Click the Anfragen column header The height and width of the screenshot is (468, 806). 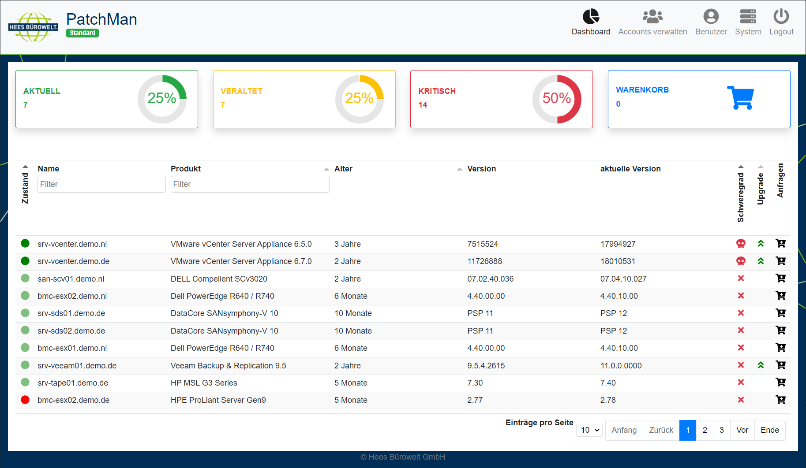(x=780, y=181)
